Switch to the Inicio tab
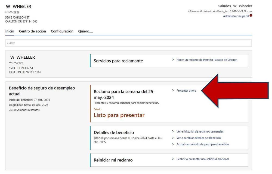The image size is (272, 174). point(10,31)
